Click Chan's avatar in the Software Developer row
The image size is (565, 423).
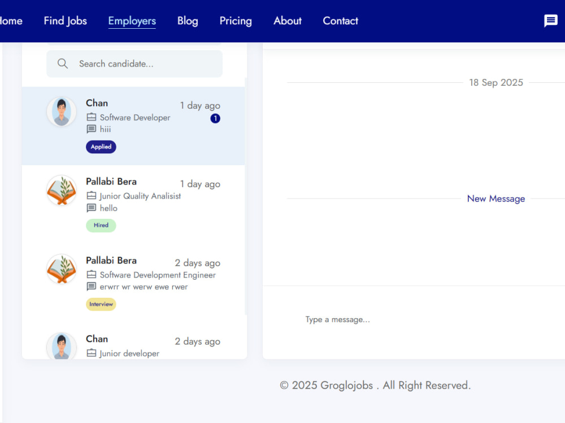pos(62,112)
